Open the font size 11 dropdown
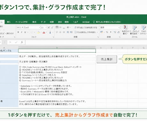The width and height of the screenshot is (147, 121). point(46,27)
